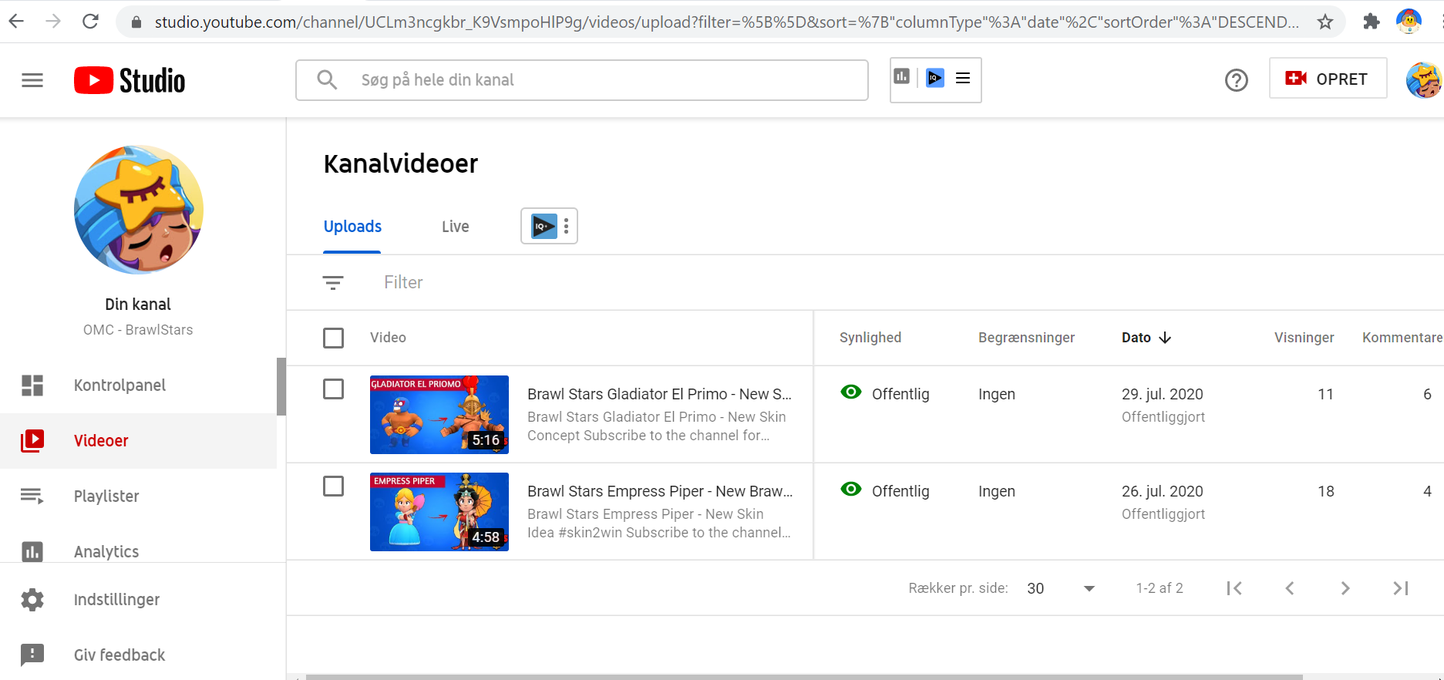Open the help question mark icon
1444x680 pixels.
(1237, 80)
